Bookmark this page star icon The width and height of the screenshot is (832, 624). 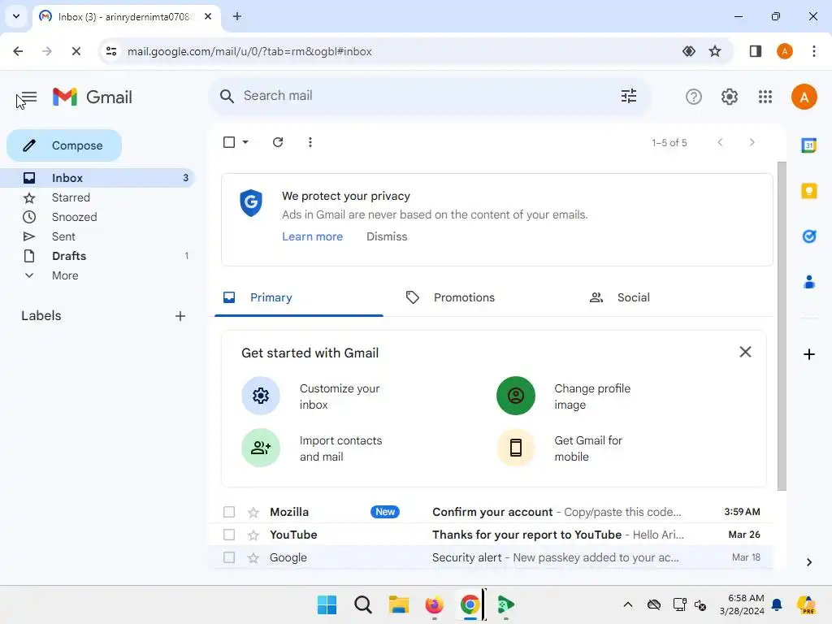[715, 51]
